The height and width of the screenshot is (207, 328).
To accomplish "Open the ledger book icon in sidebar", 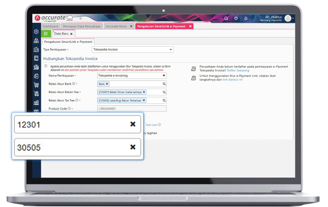I will [36, 58].
